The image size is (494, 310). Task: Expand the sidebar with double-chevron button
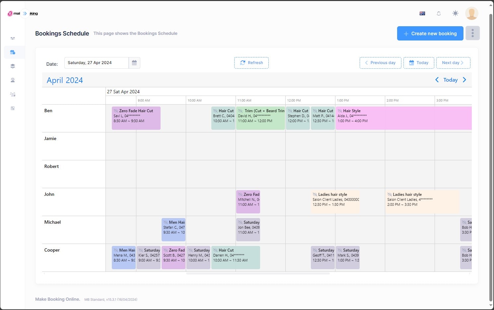pos(25,14)
